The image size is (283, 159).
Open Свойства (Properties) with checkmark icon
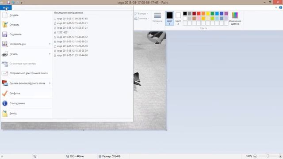pos(27,93)
